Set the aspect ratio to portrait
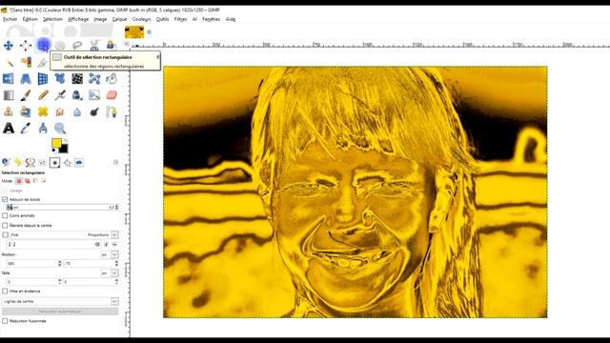 (x=106, y=245)
